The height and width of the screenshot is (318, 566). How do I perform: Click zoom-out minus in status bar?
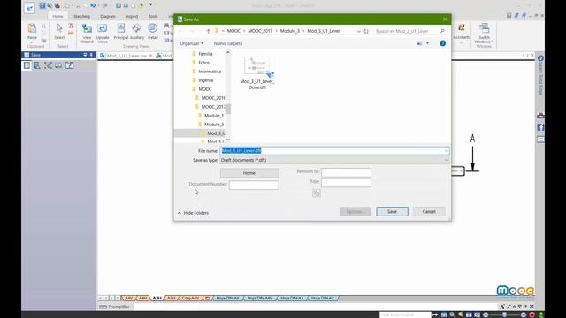coord(486,314)
